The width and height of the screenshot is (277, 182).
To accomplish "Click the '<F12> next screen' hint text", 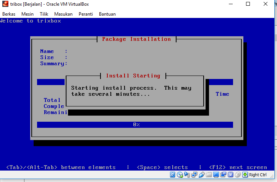I will coord(238,167).
